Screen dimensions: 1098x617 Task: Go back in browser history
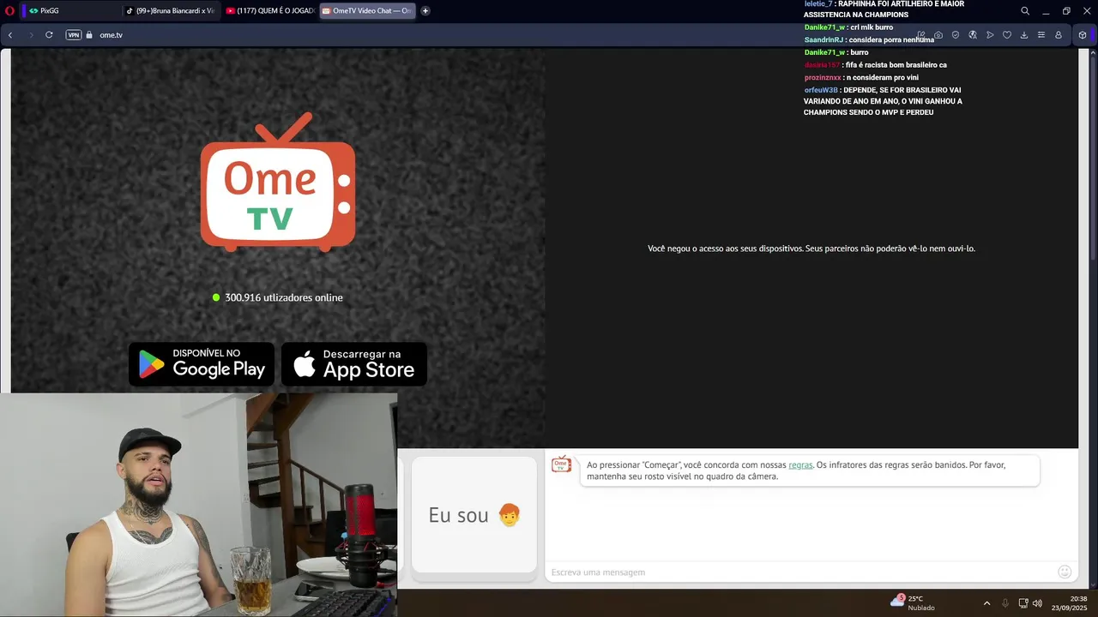[x=10, y=35]
